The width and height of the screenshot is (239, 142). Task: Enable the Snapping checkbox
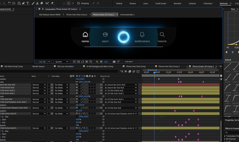pos(78,3)
